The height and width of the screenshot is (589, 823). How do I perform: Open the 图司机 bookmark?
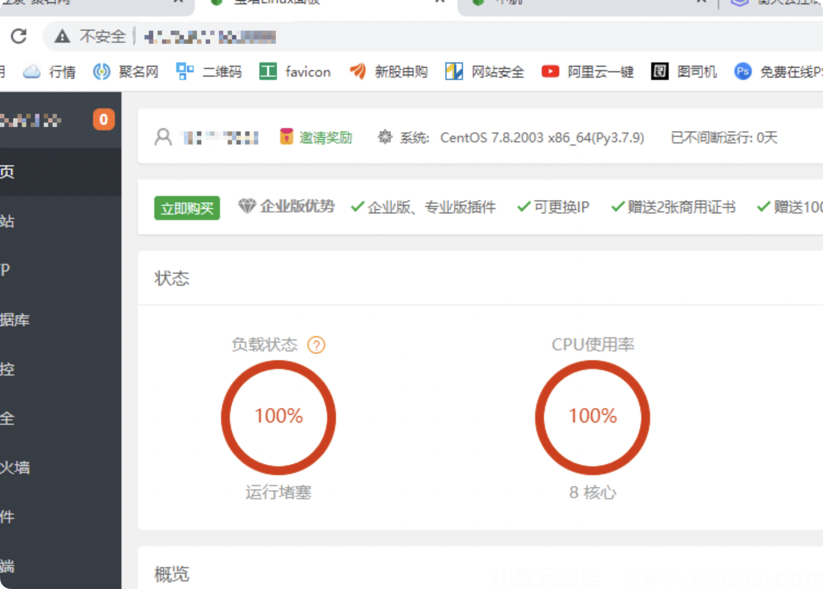coord(684,72)
